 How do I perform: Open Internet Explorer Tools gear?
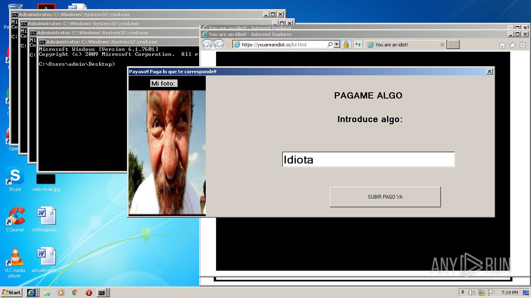523,45
